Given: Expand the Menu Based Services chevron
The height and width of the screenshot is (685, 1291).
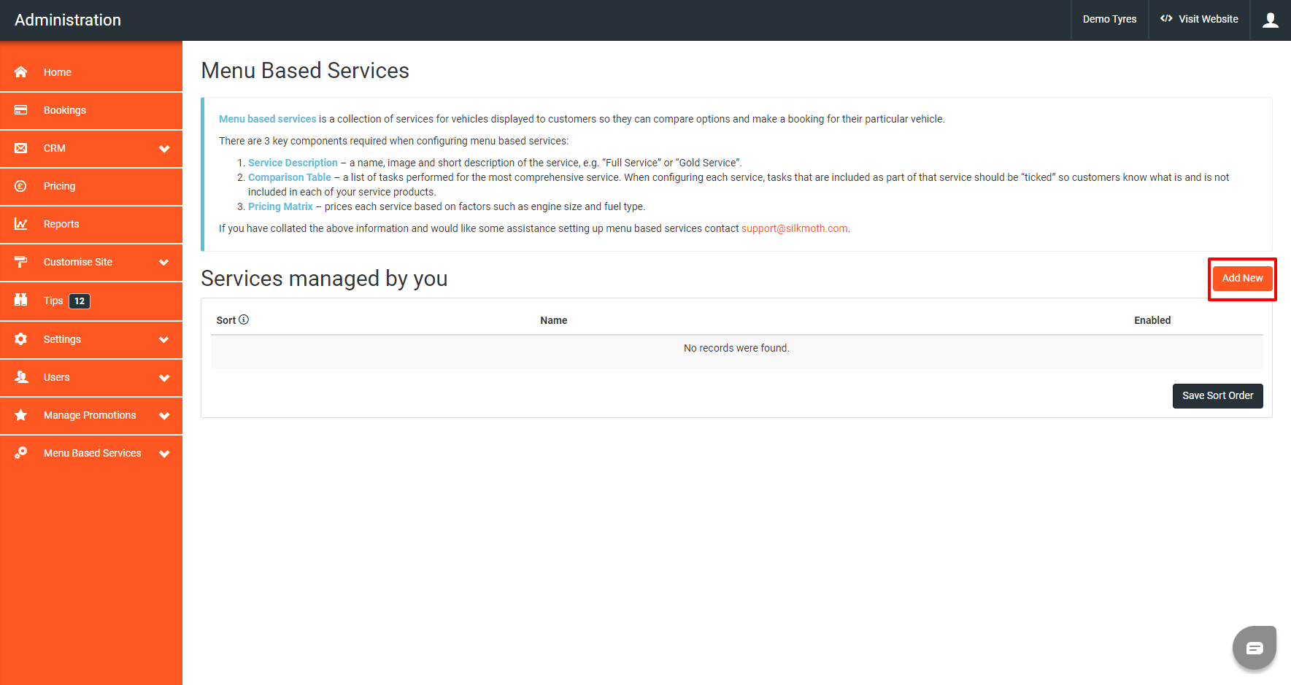Looking at the screenshot, I should (164, 454).
